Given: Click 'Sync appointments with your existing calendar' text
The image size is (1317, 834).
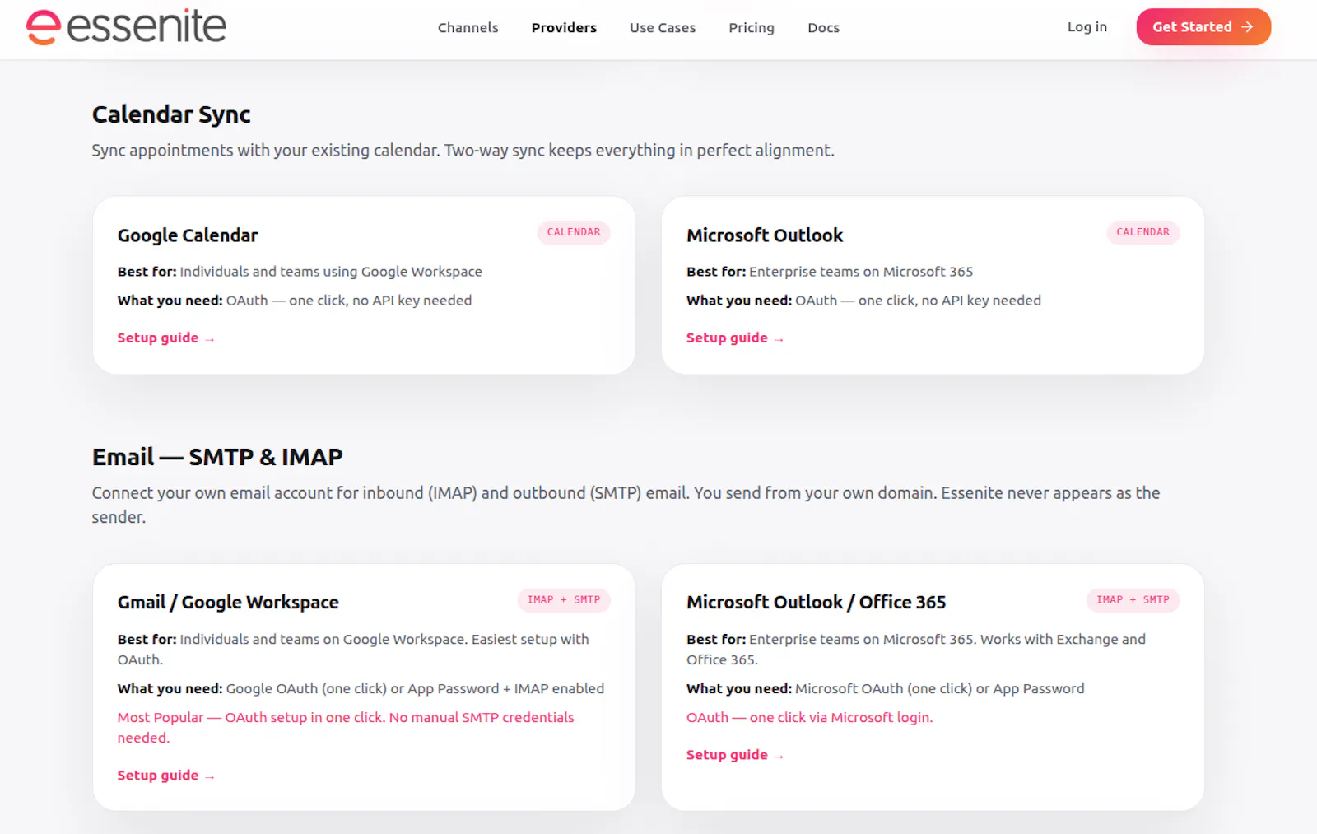Looking at the screenshot, I should (x=463, y=151).
